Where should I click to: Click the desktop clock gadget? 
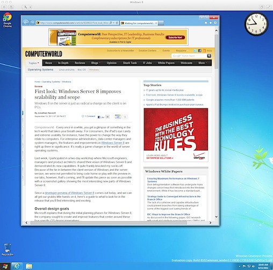pyautogui.click(x=256, y=24)
